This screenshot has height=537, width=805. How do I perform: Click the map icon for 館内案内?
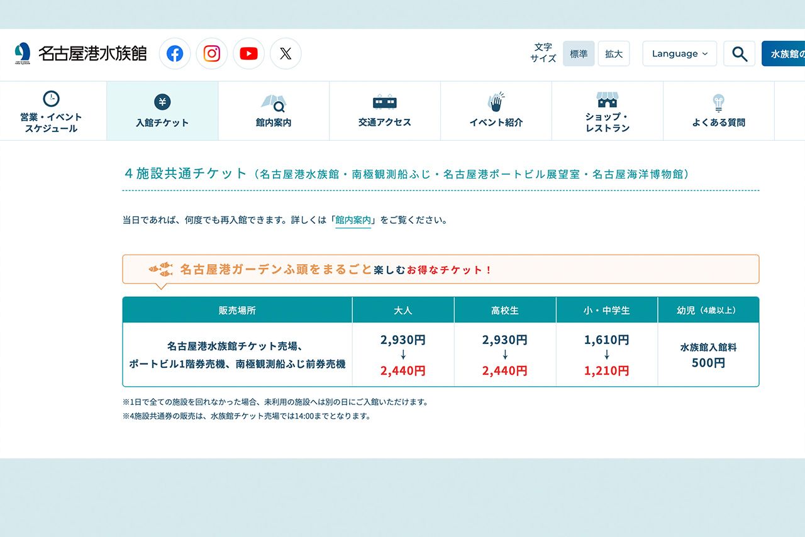[x=274, y=102]
